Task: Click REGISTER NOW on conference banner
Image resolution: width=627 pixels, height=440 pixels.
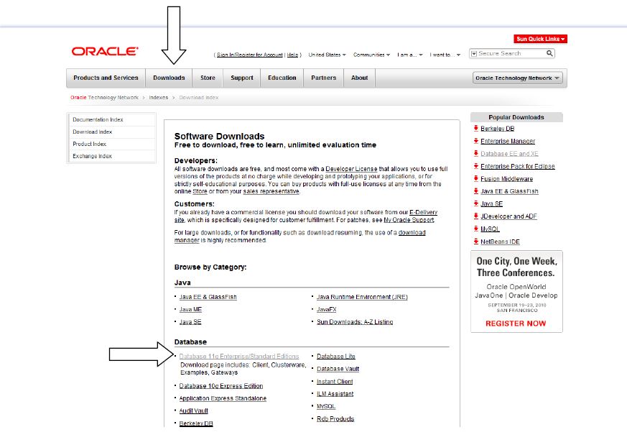Action: pos(516,324)
